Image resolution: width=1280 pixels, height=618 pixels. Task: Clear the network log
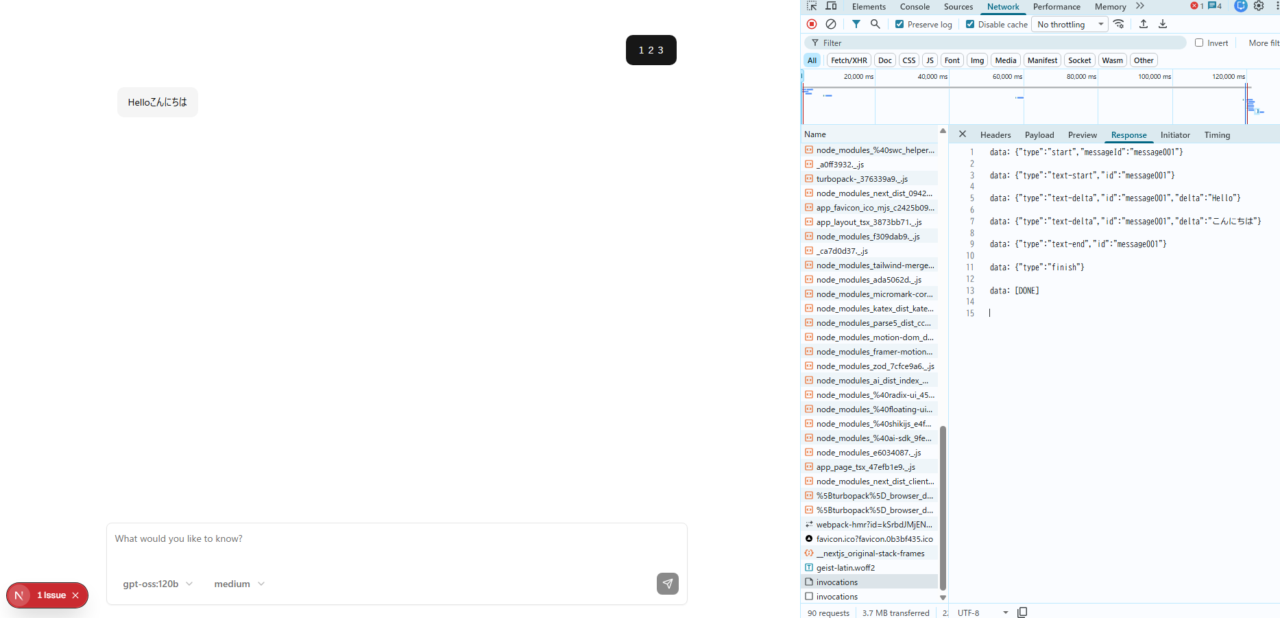(x=831, y=24)
